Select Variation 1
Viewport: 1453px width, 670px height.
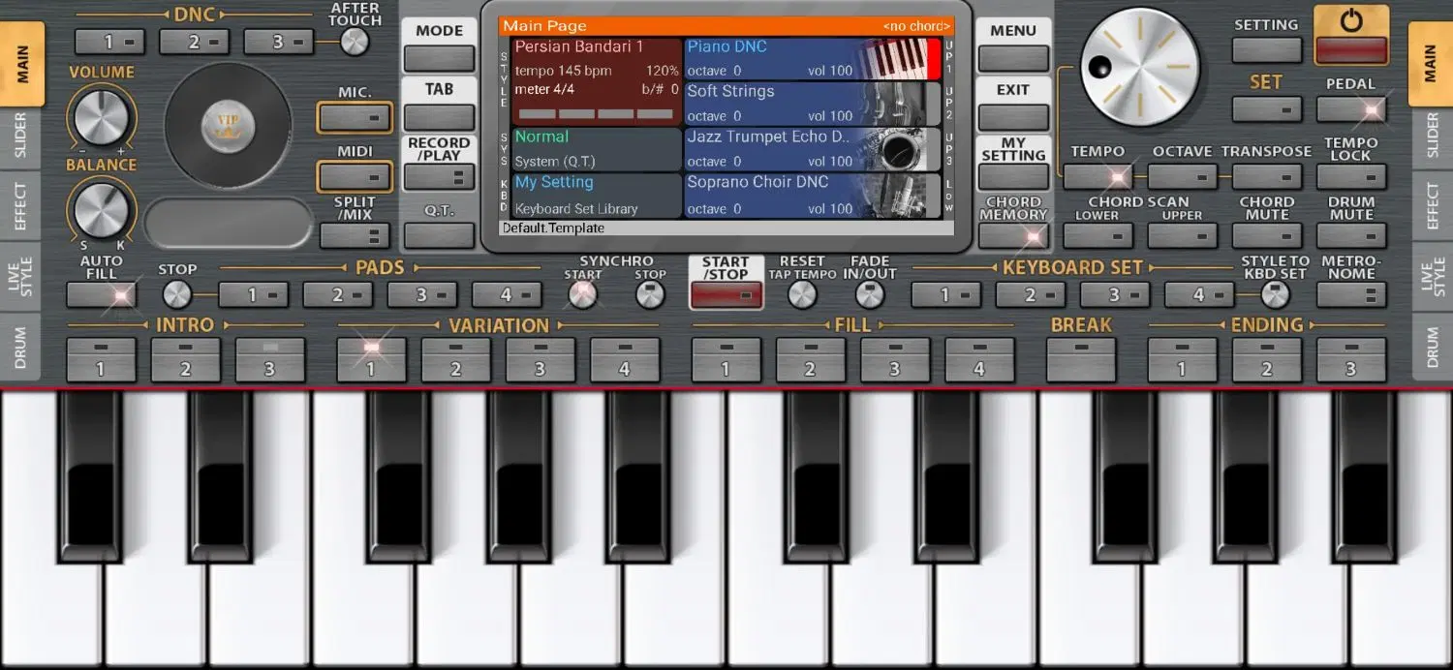(x=372, y=359)
